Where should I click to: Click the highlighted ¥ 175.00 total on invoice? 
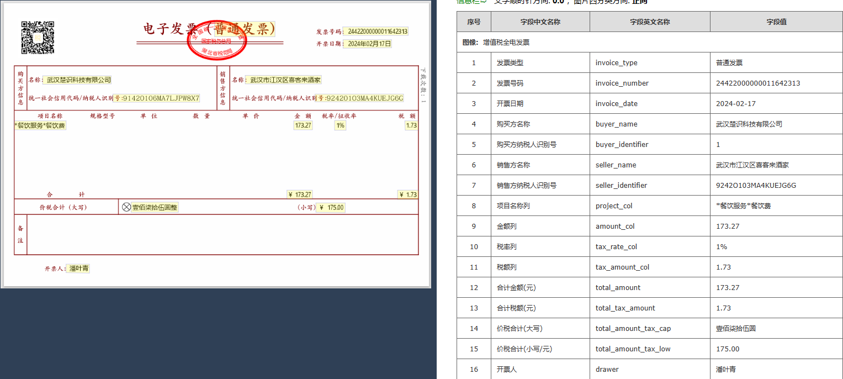330,208
